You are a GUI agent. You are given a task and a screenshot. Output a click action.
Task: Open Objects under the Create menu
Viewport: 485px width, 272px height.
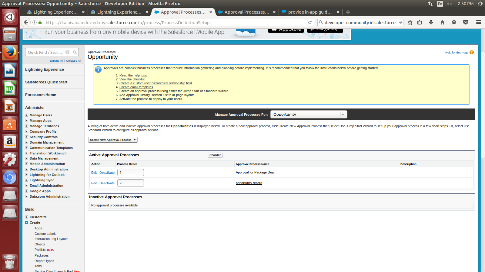(x=40, y=244)
